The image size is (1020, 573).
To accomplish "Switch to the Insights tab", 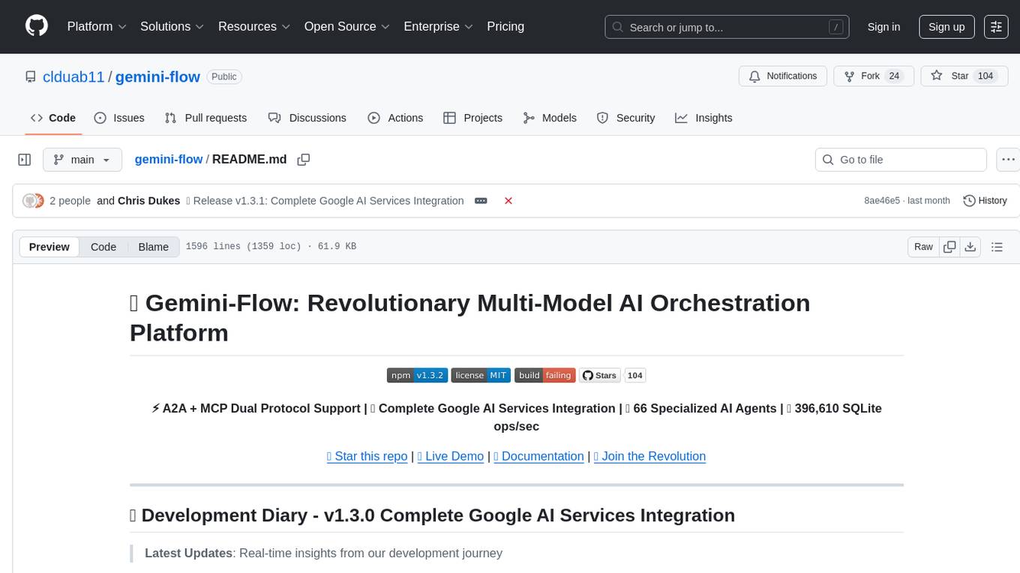I will [x=703, y=118].
